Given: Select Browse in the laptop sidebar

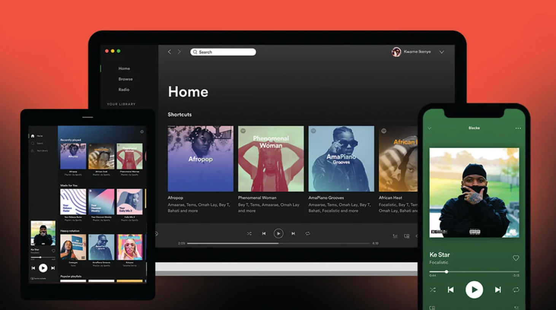Looking at the screenshot, I should coord(125,79).
